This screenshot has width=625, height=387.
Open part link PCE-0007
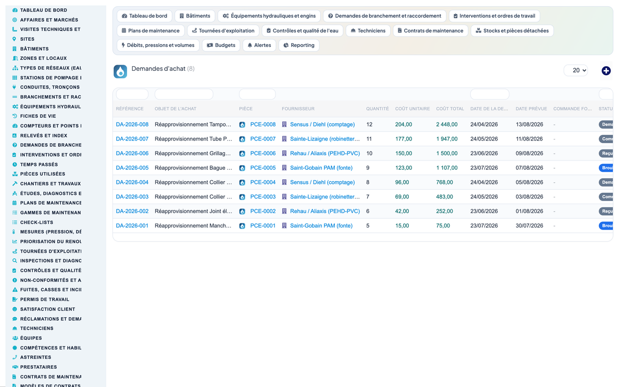click(263, 139)
